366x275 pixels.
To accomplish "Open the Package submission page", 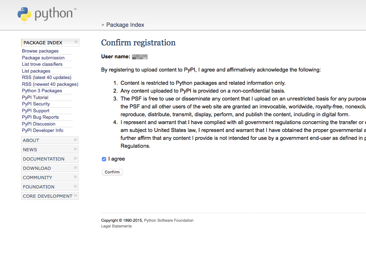I will (x=43, y=58).
